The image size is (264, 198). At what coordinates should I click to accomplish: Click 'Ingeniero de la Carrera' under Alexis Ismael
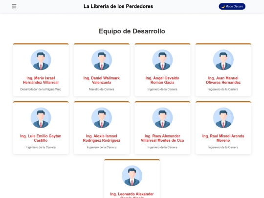(x=102, y=147)
